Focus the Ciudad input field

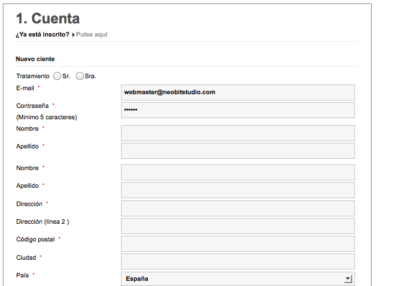237,261
